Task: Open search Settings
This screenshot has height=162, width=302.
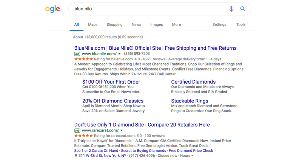Action: (x=219, y=24)
